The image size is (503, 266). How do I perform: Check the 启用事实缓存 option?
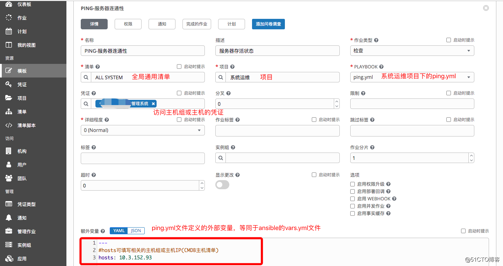click(352, 213)
